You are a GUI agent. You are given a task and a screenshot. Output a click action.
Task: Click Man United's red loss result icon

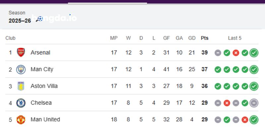[x=245, y=119]
